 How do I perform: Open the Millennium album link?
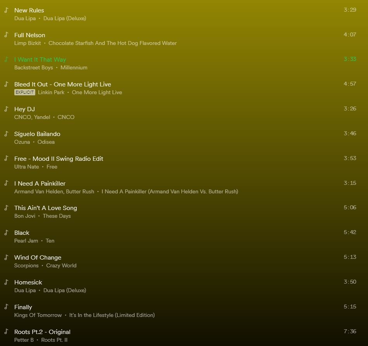click(x=74, y=67)
